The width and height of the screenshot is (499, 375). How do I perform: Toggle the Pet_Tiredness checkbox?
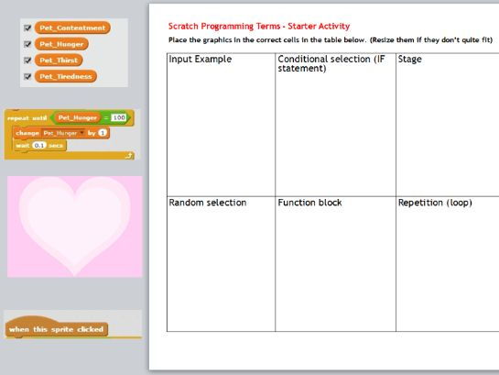(27, 76)
